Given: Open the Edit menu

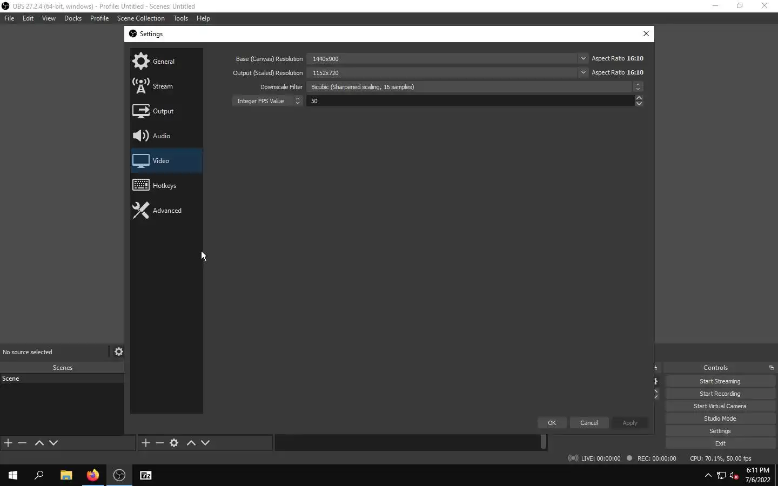Looking at the screenshot, I should pos(28,18).
